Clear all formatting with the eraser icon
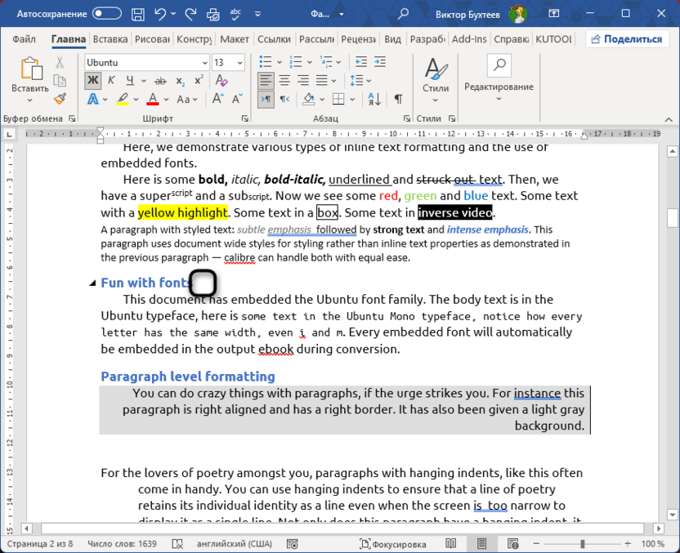 221,80
